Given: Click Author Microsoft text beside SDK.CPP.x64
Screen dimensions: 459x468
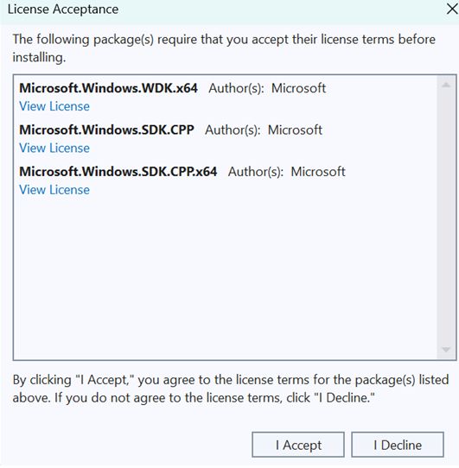Looking at the screenshot, I should [287, 172].
